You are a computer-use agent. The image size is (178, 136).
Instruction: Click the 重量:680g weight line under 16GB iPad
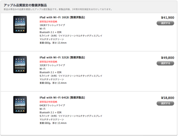point(53,43)
